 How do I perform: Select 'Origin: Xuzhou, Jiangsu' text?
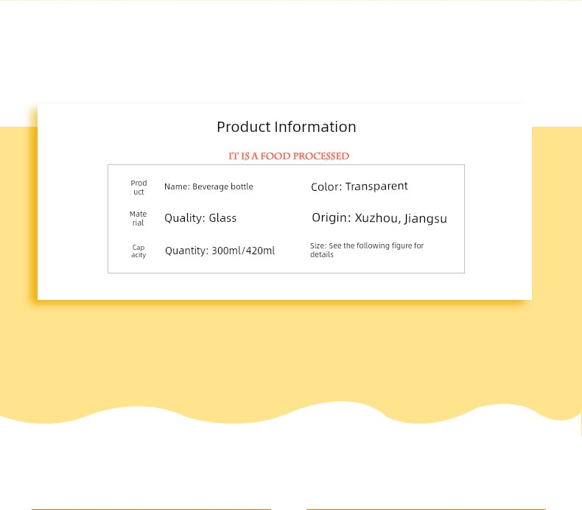pos(379,218)
